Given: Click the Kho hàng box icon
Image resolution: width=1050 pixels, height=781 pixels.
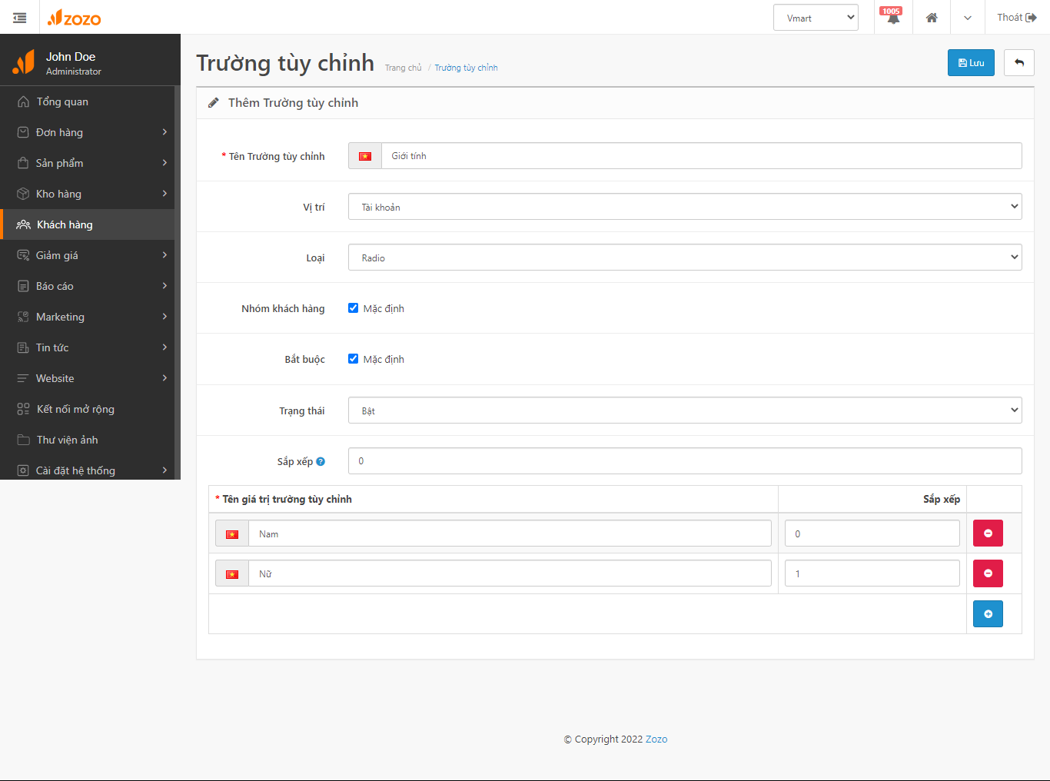Looking at the screenshot, I should 23,194.
